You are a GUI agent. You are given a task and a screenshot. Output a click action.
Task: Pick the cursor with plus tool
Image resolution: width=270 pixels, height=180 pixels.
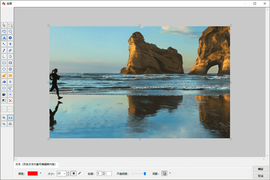click(10, 88)
